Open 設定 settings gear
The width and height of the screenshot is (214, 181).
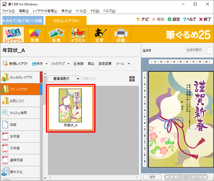(174, 19)
